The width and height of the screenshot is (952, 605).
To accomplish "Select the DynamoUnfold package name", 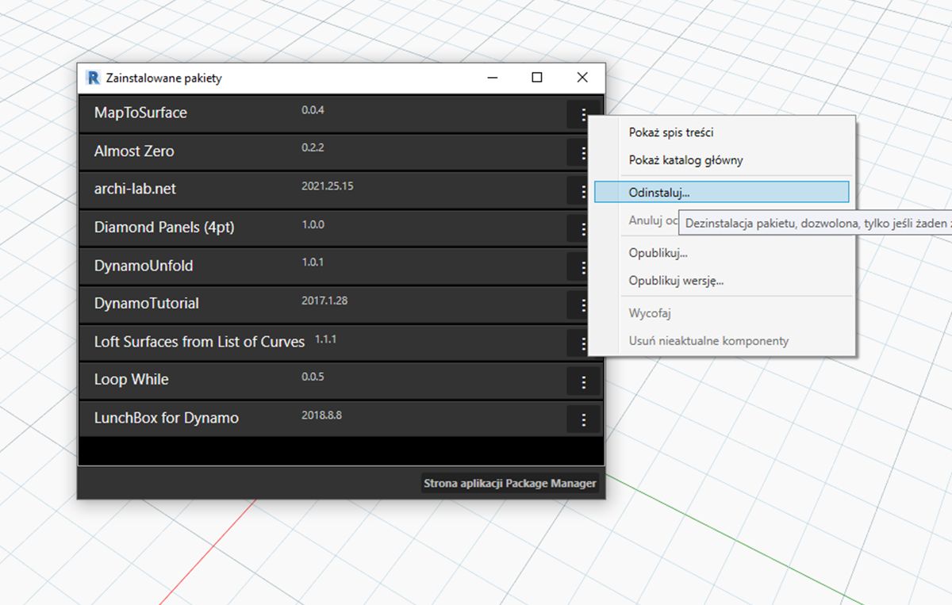I will [x=144, y=266].
